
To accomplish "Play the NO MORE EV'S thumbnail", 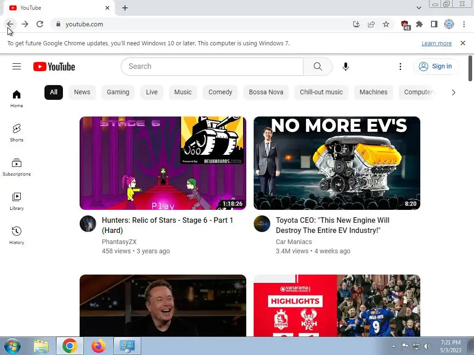I will pos(337,163).
